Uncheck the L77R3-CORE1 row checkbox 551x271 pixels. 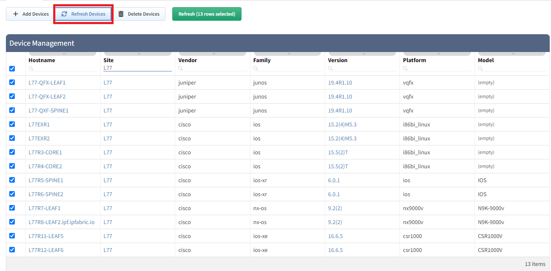click(x=12, y=152)
